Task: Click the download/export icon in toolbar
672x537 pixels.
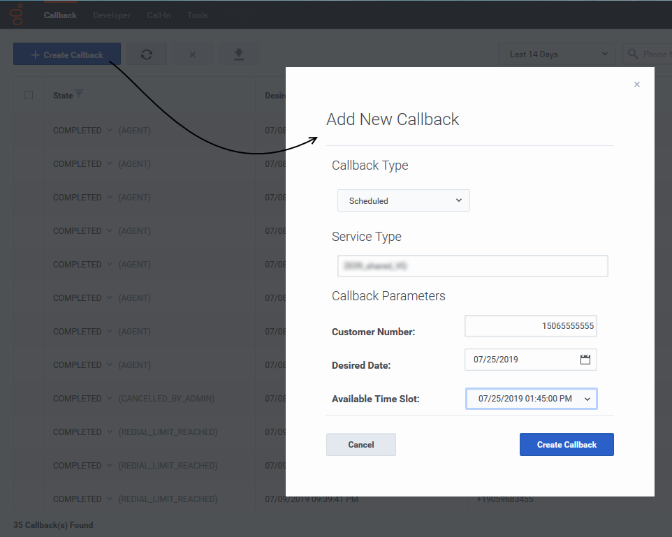Action: 239,54
